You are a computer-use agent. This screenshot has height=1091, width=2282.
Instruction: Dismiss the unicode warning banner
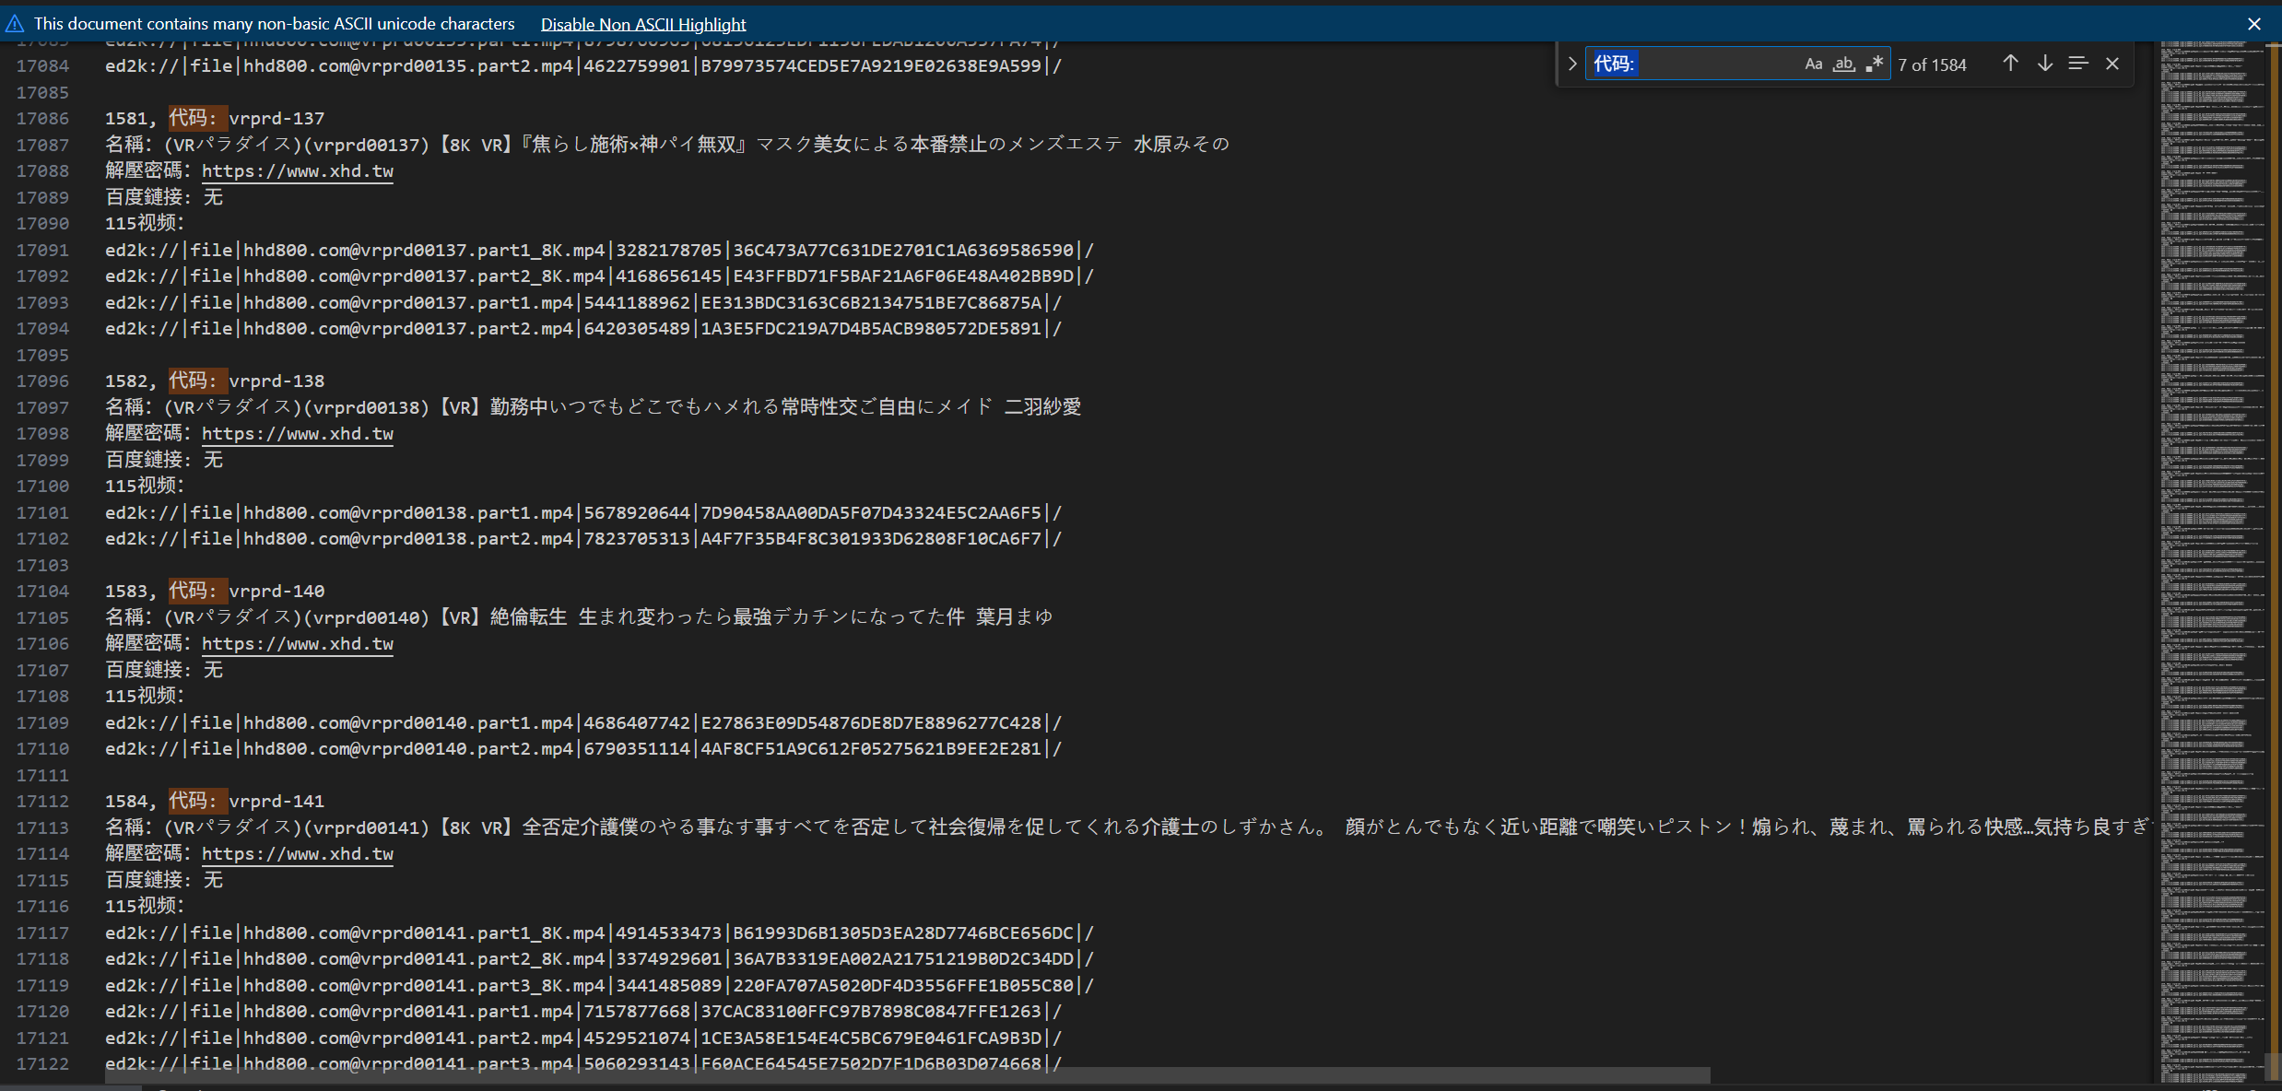(2253, 24)
